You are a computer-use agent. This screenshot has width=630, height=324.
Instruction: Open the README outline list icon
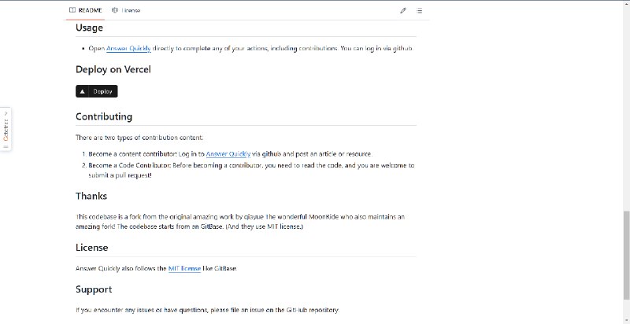[x=419, y=11]
